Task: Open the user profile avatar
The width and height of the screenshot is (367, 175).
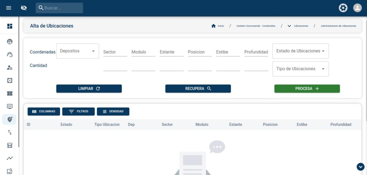Action: pyautogui.click(x=357, y=8)
